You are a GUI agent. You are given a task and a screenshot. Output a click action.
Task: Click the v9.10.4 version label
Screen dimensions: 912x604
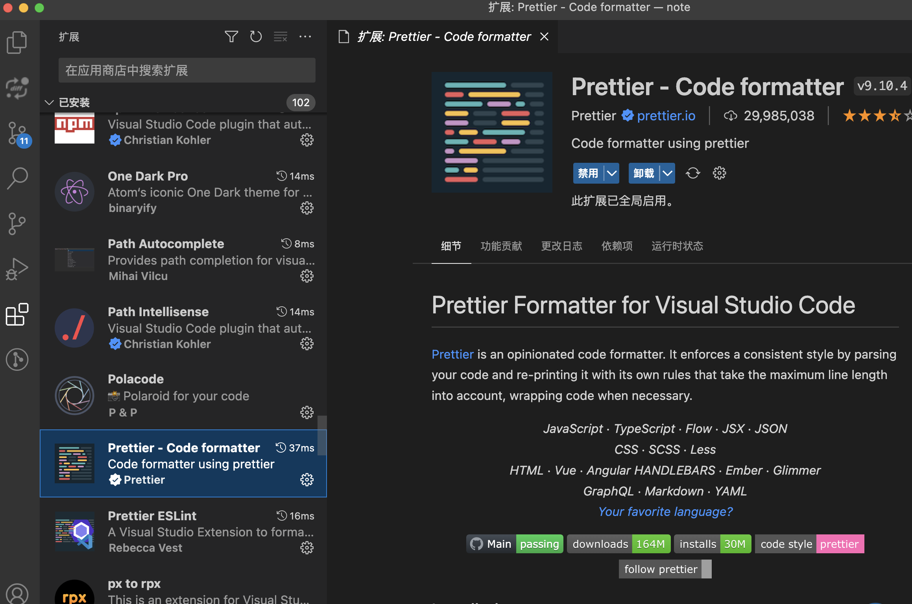pos(882,86)
